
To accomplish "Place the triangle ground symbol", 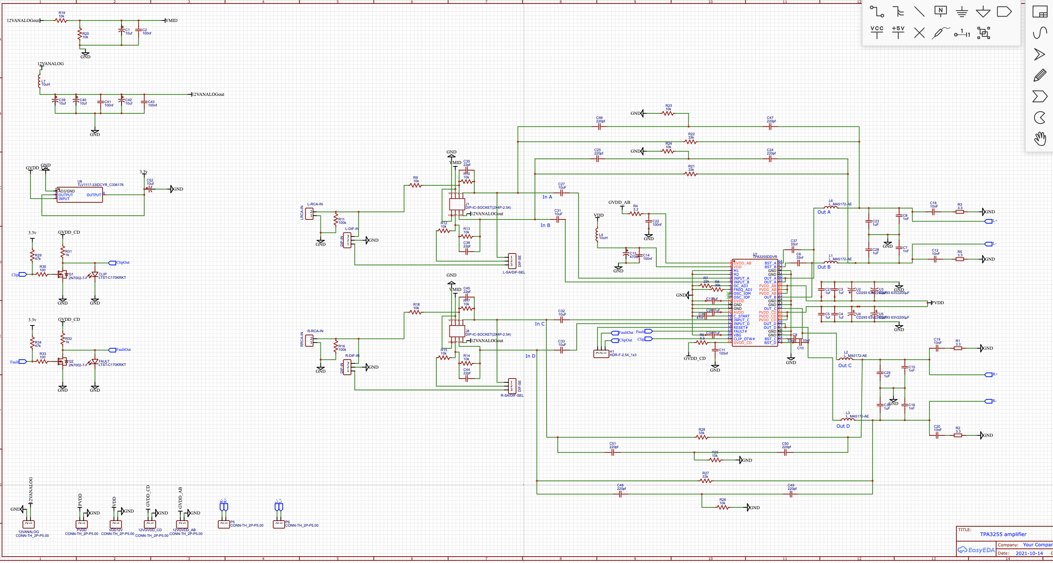I will pyautogui.click(x=983, y=12).
